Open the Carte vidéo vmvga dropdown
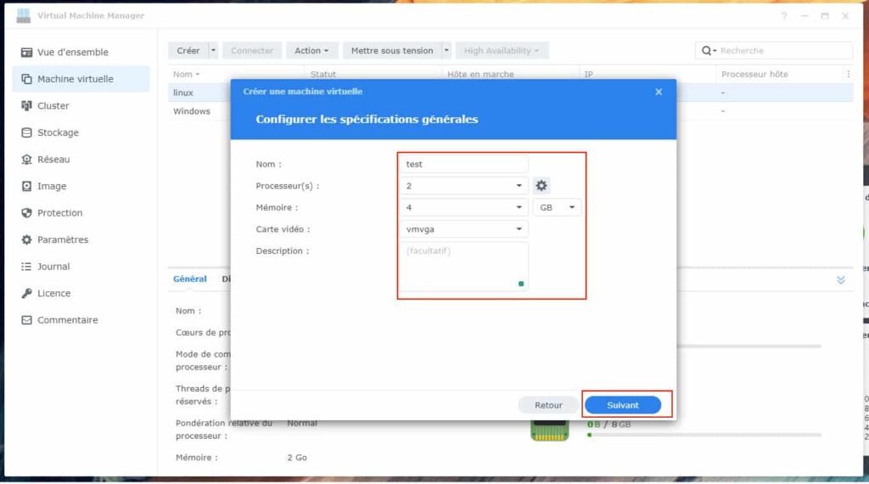Image resolution: width=869 pixels, height=484 pixels. coord(463,229)
